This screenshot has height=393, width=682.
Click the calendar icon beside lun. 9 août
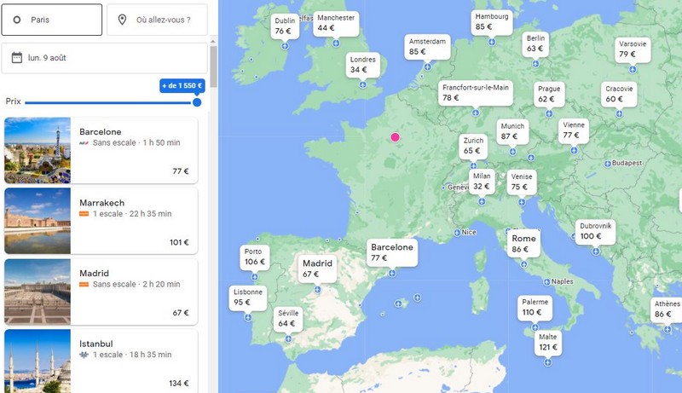17,58
